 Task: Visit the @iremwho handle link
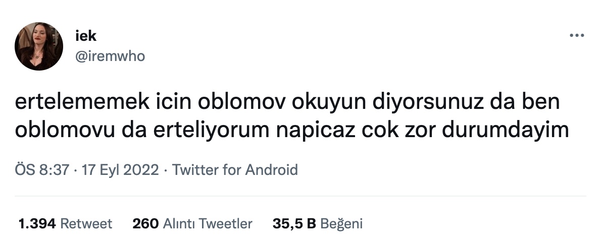point(111,56)
